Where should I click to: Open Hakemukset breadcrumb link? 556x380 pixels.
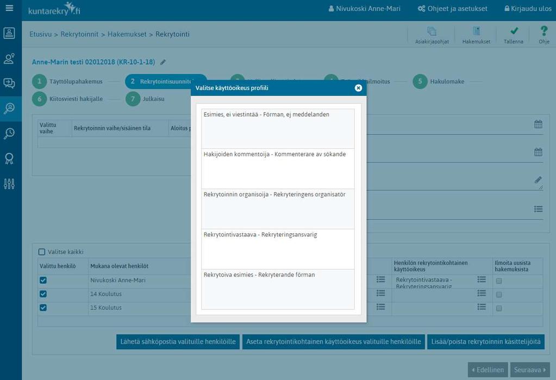127,34
